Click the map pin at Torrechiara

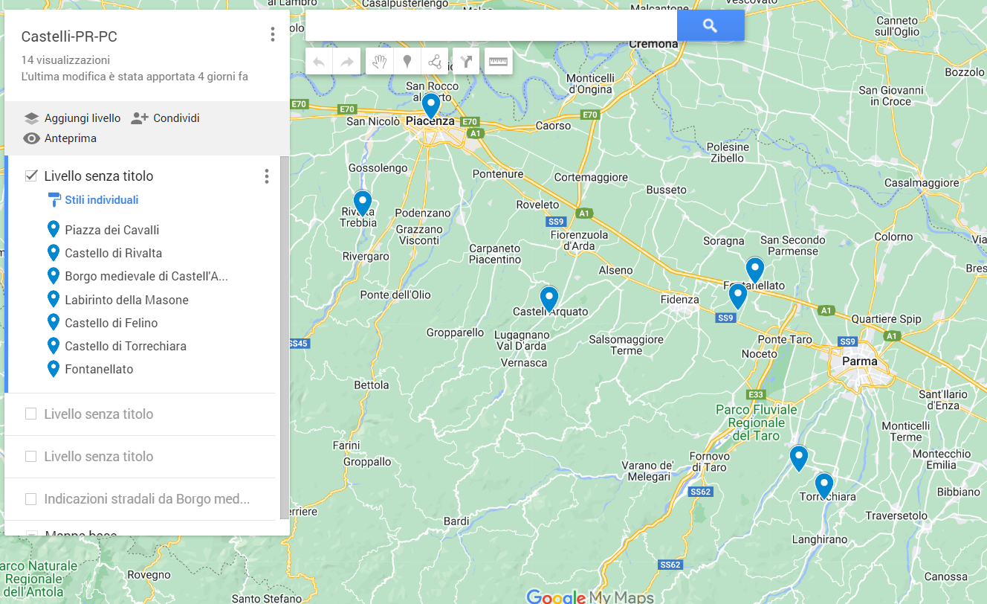point(823,485)
